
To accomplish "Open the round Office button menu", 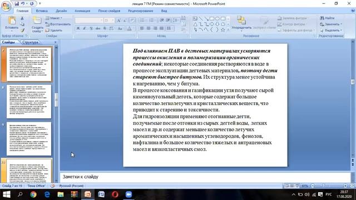I will click(6, 6).
